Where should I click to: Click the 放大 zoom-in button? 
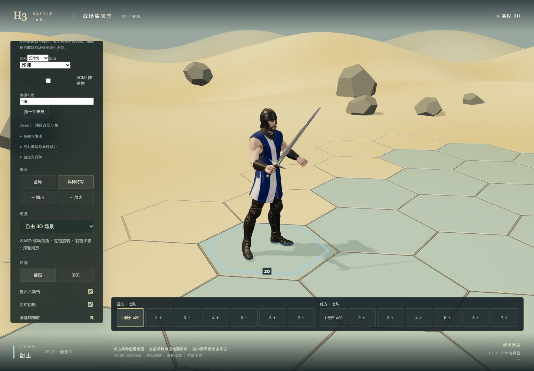pos(76,197)
